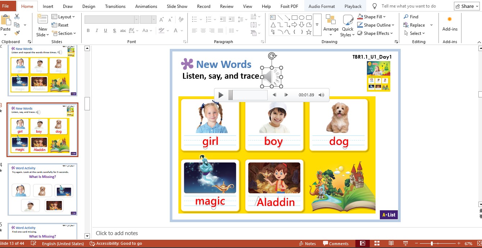Toggle the Notes pane
Screen dimensions: 482x248
pos(307,244)
